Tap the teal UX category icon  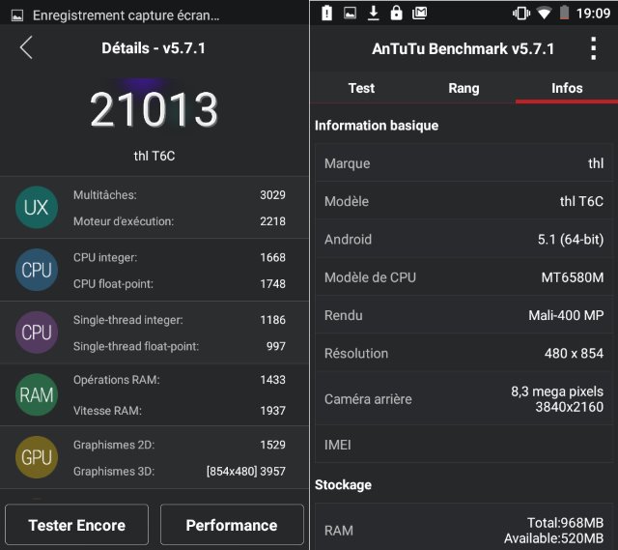(37, 208)
